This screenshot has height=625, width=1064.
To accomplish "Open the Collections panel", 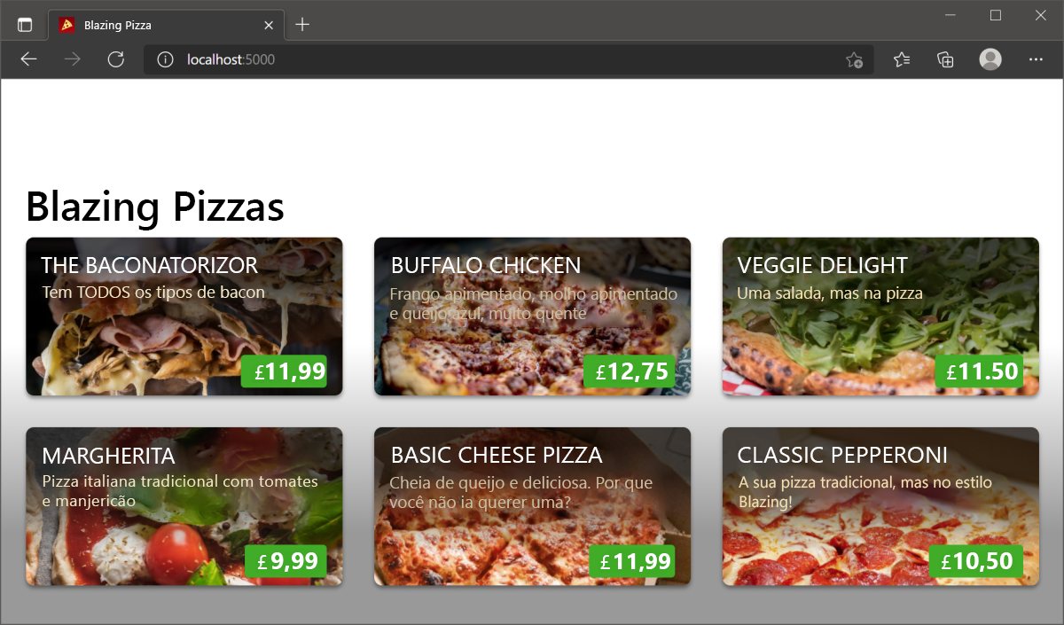I will pyautogui.click(x=944, y=59).
